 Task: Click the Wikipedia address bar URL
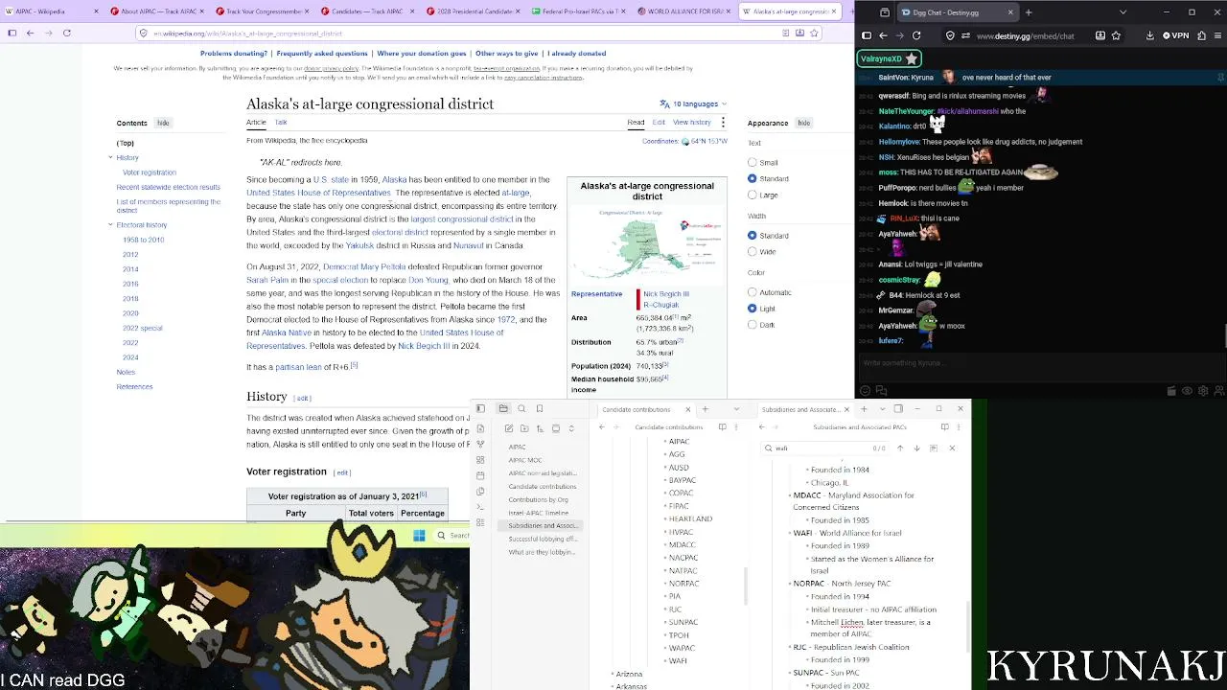[247, 34]
